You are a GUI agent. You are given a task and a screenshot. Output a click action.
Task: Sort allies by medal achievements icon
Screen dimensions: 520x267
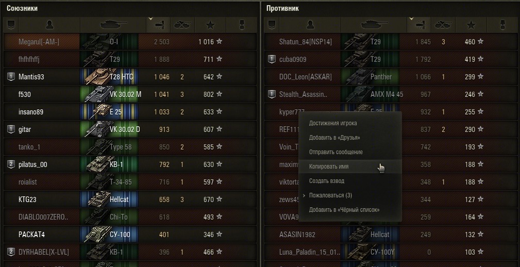[241, 25]
